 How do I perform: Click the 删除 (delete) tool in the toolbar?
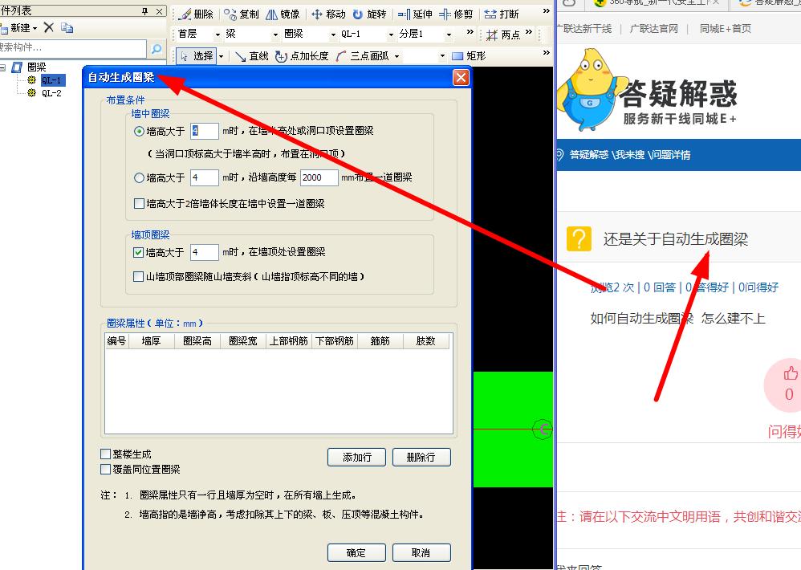[x=196, y=14]
